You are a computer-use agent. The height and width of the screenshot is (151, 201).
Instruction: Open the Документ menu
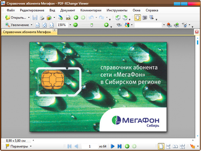pyautogui.click(x=68, y=10)
